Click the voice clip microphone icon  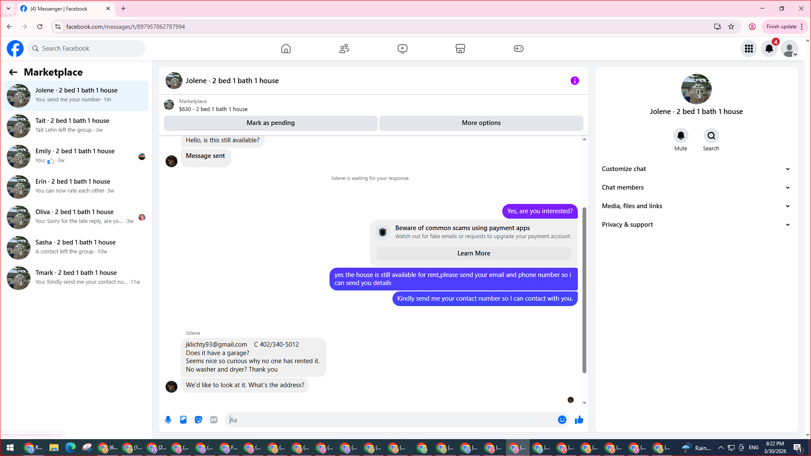[168, 420]
